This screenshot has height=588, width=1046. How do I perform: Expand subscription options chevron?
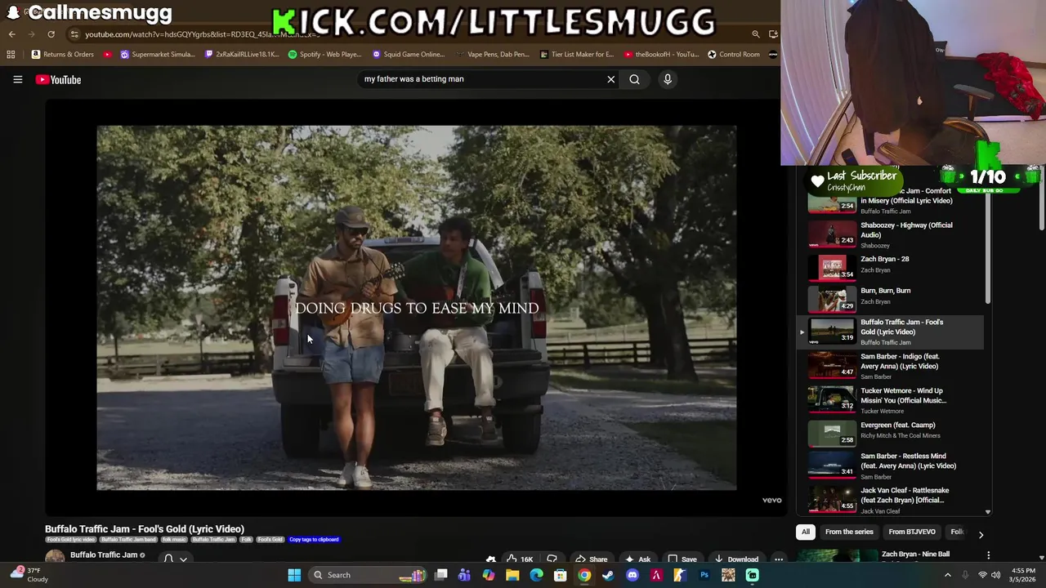(184, 559)
